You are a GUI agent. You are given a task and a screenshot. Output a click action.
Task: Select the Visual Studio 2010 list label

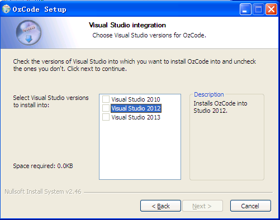click(x=136, y=99)
